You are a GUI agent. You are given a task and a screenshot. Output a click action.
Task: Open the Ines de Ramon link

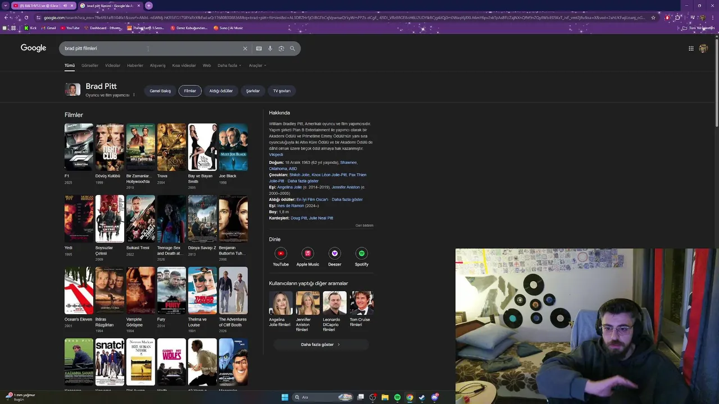click(x=290, y=206)
